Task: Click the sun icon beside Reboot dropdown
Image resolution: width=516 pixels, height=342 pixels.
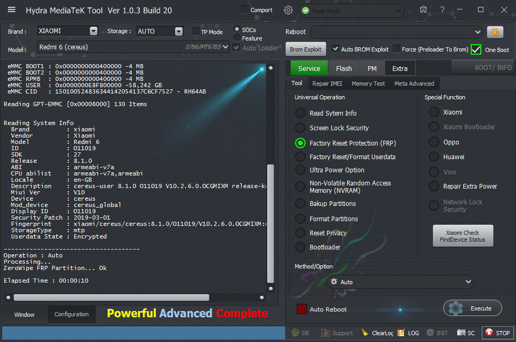Action: coord(494,32)
